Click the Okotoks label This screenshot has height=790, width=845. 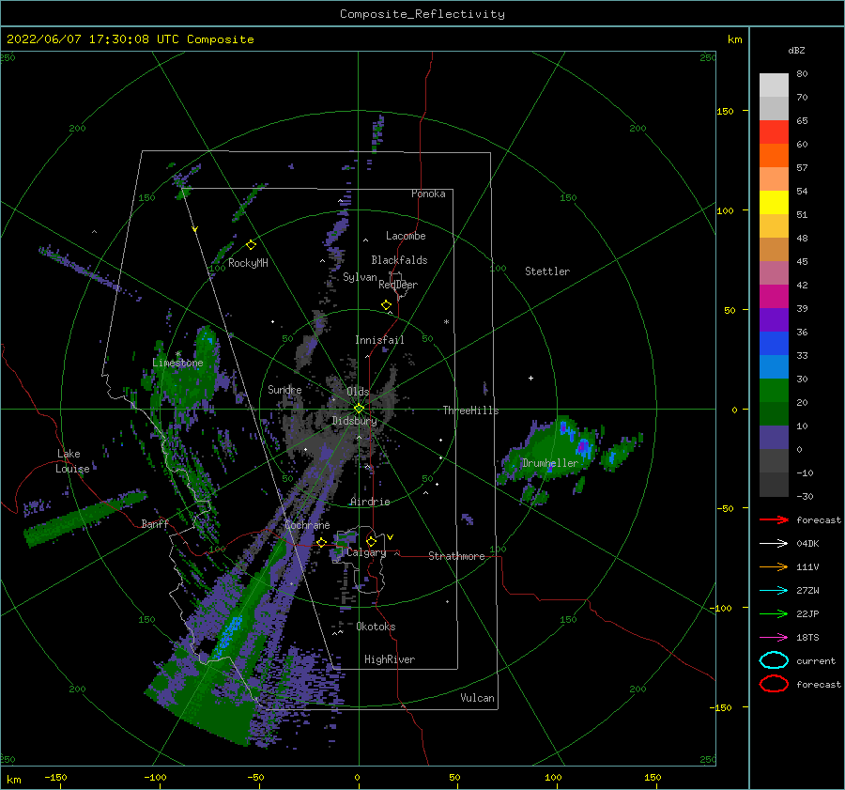[x=376, y=627]
